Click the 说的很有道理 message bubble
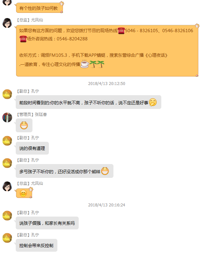This screenshot has height=254, width=200. point(32,148)
